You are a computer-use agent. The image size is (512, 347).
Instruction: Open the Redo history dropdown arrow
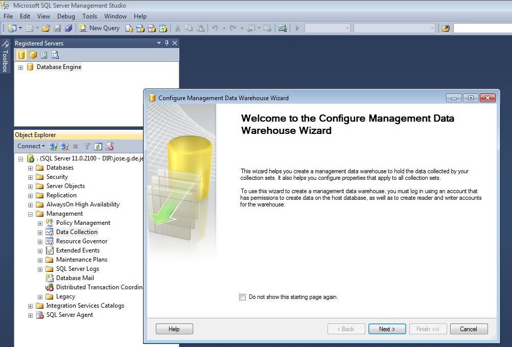pyautogui.click(x=242, y=29)
